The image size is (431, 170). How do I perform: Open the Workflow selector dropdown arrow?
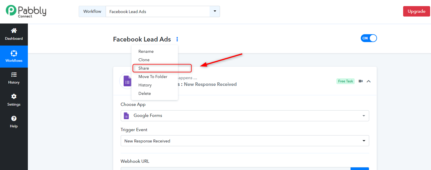tap(215, 11)
